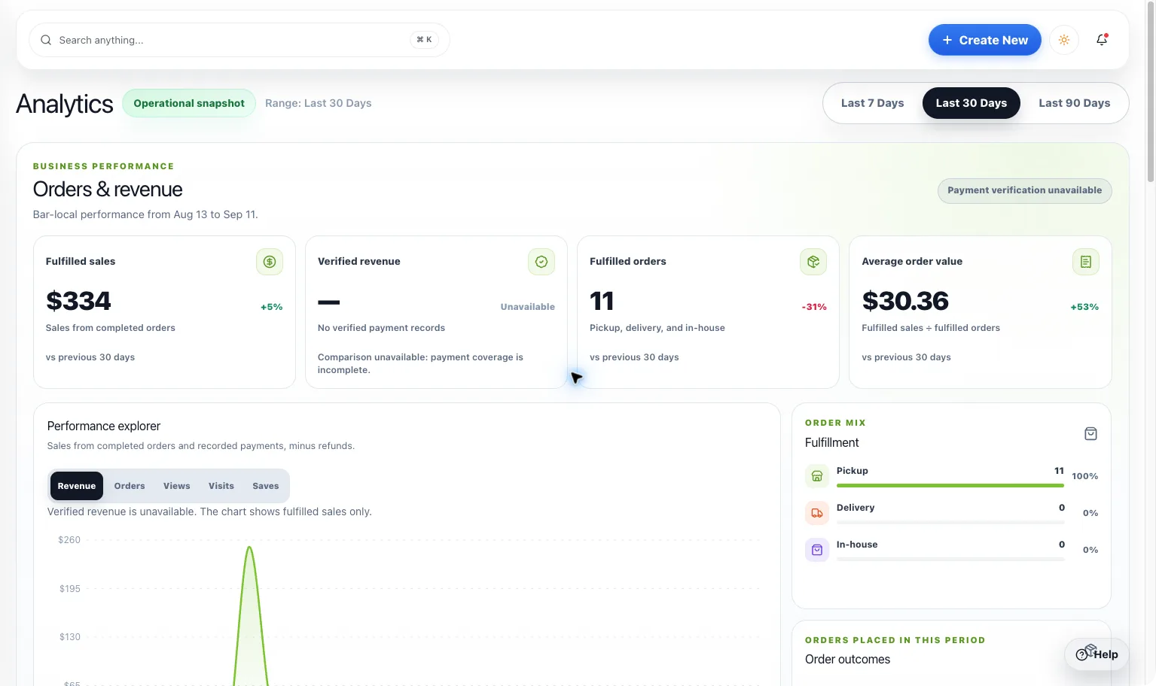This screenshot has height=686, width=1156.
Task: Click the Delivery progress bar
Action: (x=950, y=522)
